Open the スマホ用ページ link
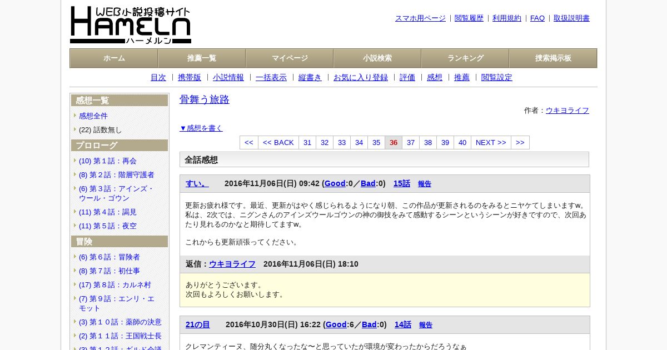The width and height of the screenshot is (667, 350). (420, 18)
